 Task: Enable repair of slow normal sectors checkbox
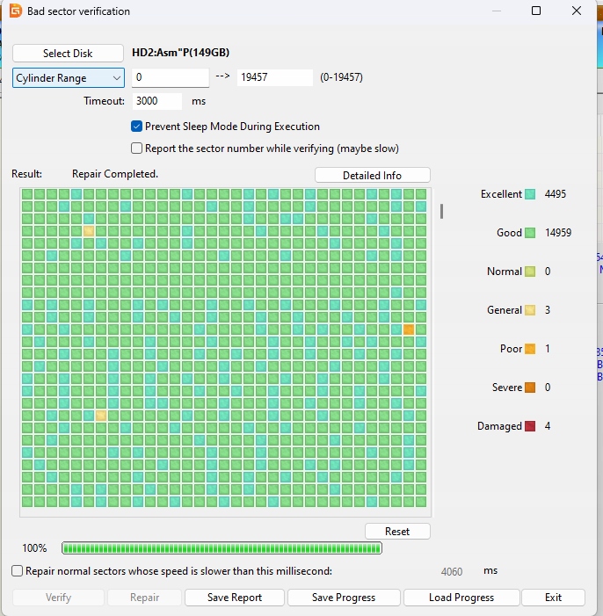pos(18,571)
